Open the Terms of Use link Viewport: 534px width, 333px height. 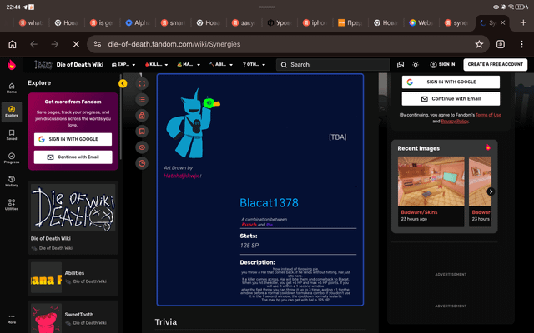[x=488, y=115]
